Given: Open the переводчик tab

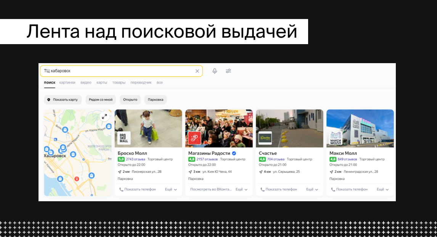Looking at the screenshot, I should pos(141,83).
